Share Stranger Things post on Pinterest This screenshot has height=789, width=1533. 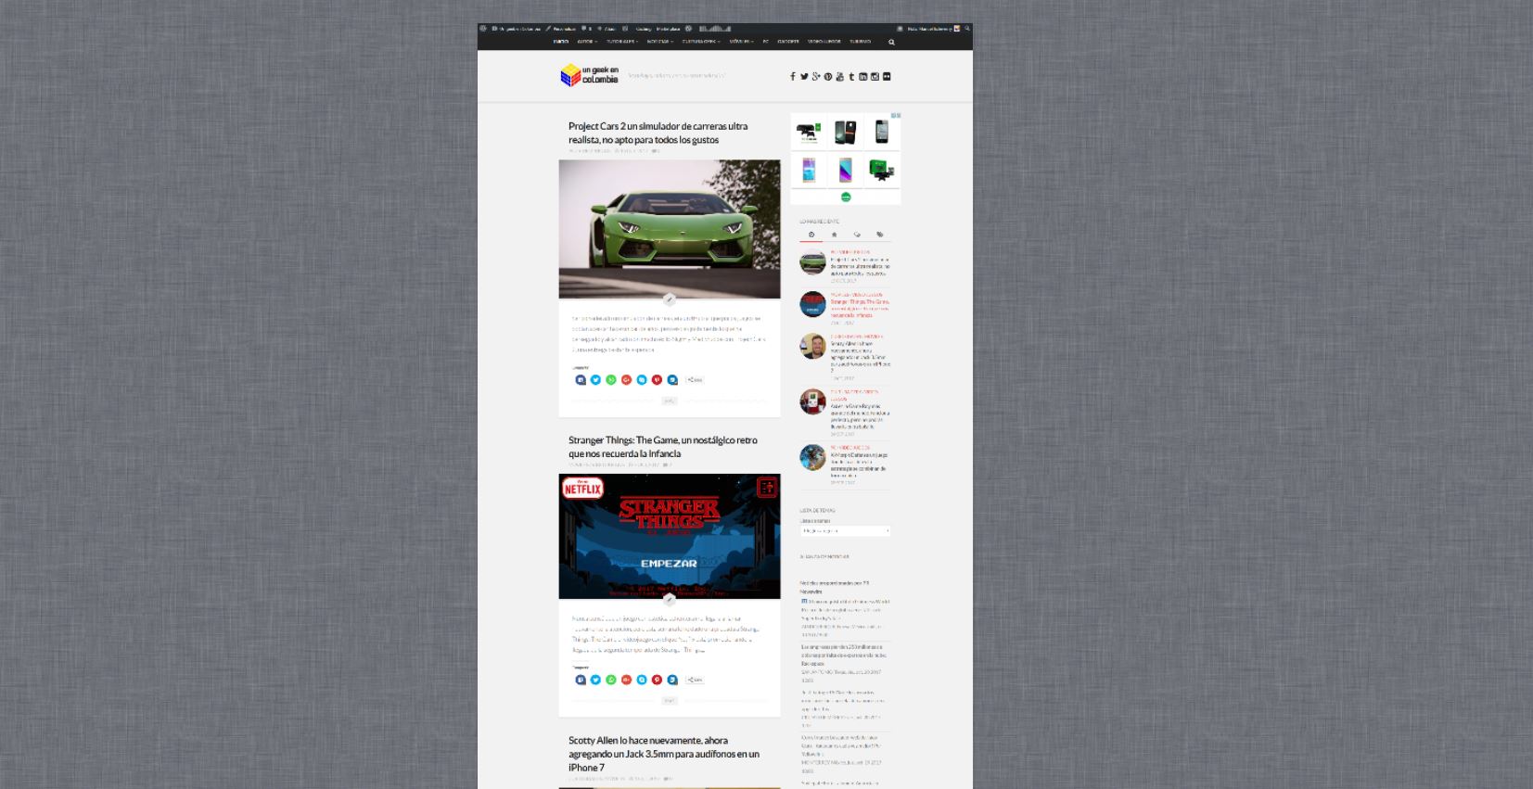657,680
